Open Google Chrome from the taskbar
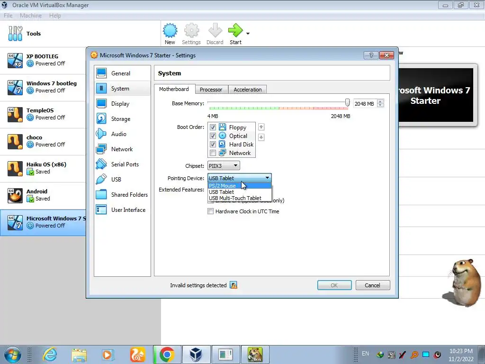 tap(167, 355)
